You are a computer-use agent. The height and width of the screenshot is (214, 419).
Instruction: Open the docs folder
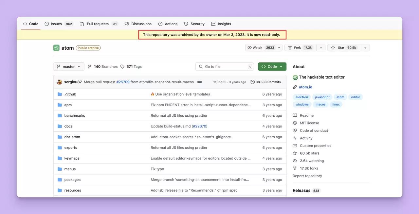pos(68,126)
